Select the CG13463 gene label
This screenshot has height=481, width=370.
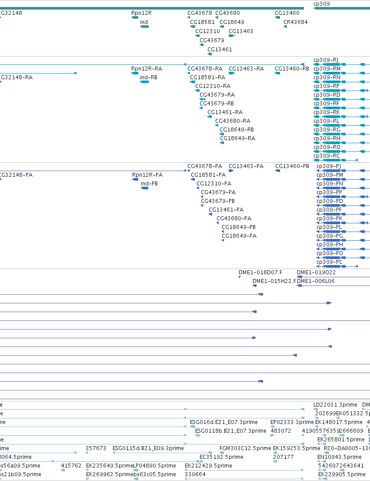[241, 31]
